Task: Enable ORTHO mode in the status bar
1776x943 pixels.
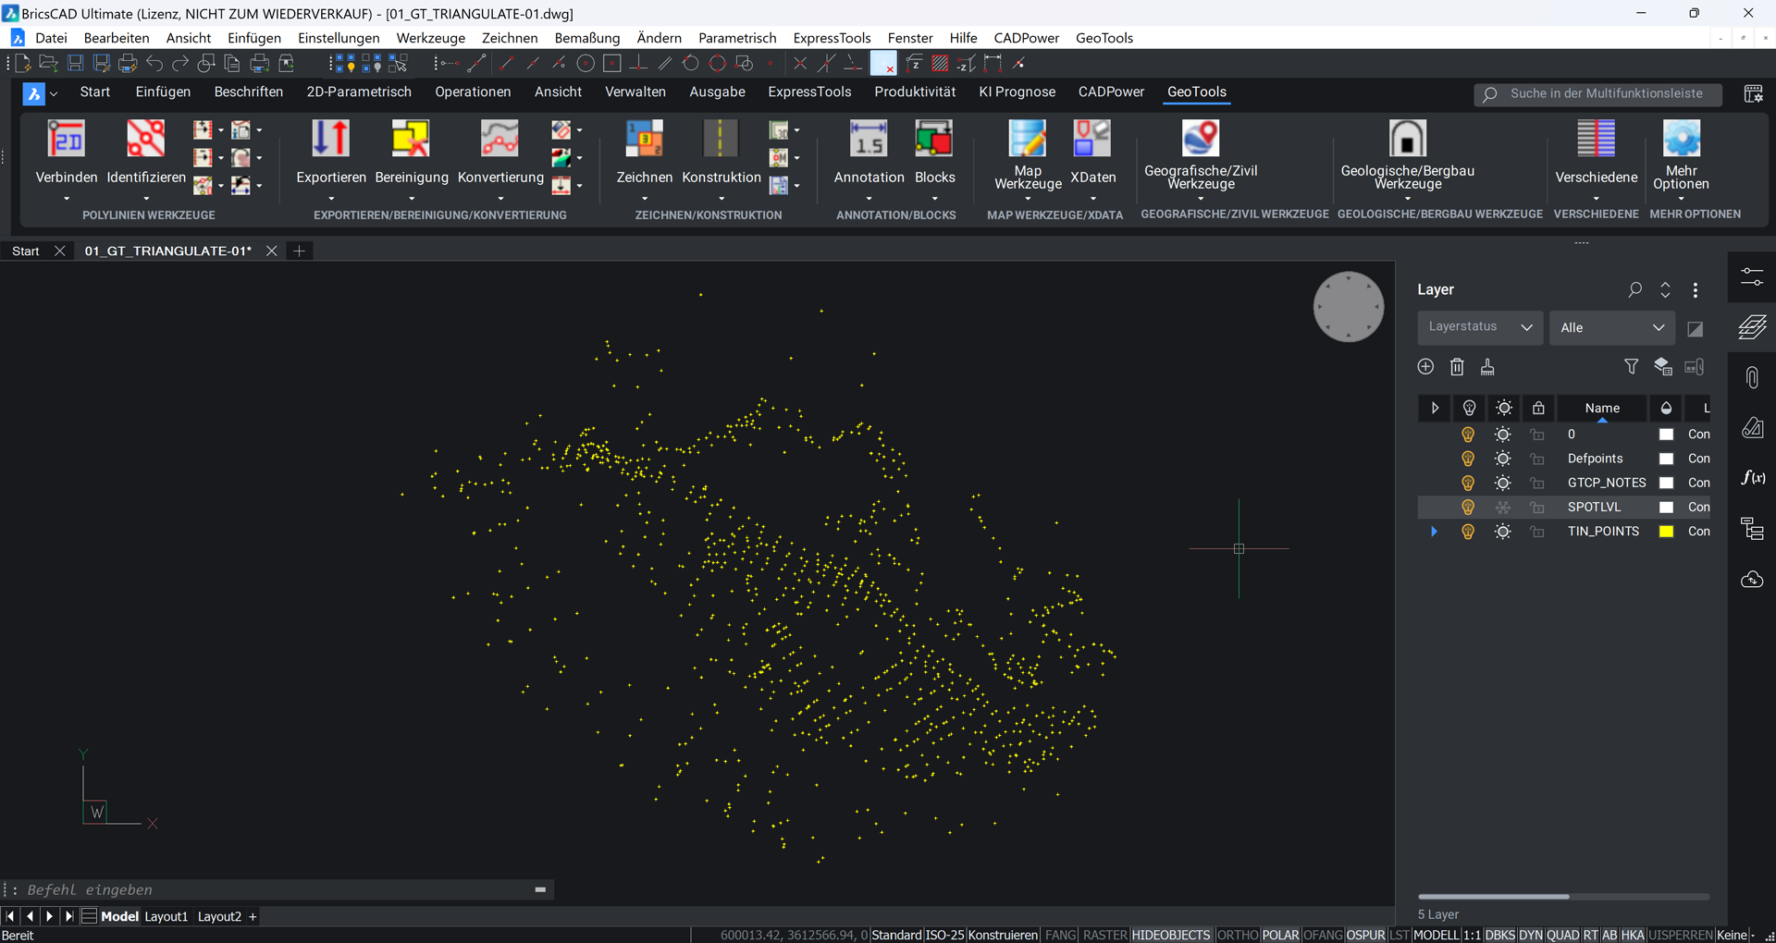Action: pyautogui.click(x=1237, y=935)
